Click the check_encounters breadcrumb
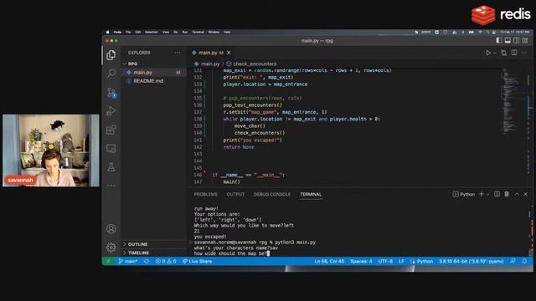The width and height of the screenshot is (536, 301). [251, 64]
